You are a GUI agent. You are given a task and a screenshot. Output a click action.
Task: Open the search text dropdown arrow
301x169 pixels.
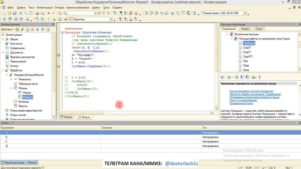pyautogui.click(x=95, y=13)
